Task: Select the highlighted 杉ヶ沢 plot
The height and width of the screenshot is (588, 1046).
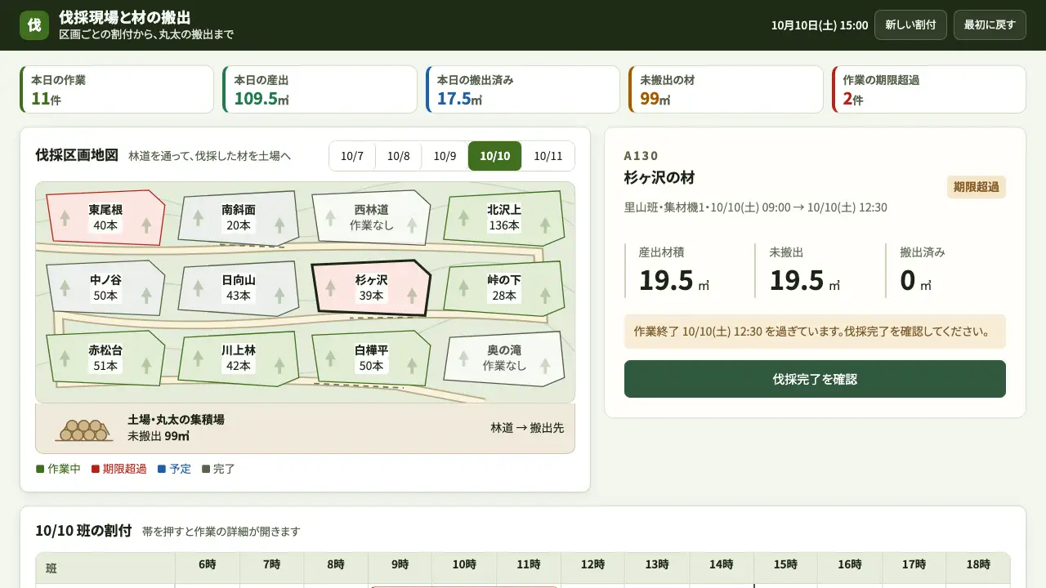Action: click(371, 287)
